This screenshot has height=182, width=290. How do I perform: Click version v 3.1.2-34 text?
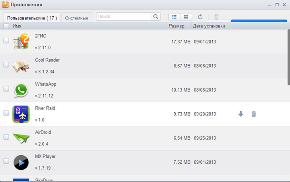pos(45,72)
